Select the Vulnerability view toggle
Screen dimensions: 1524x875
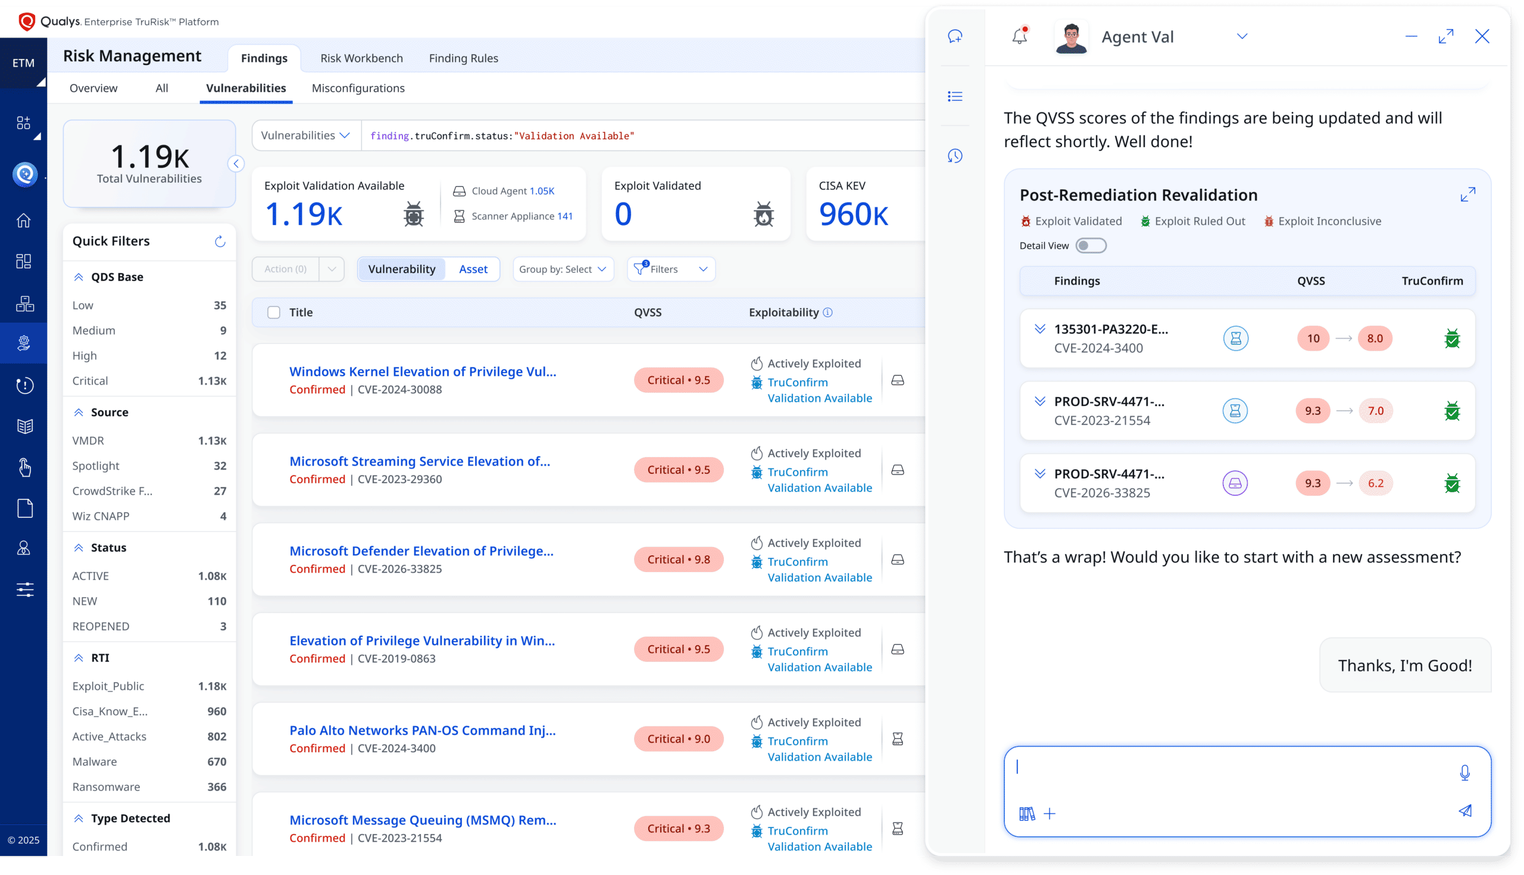[401, 269]
